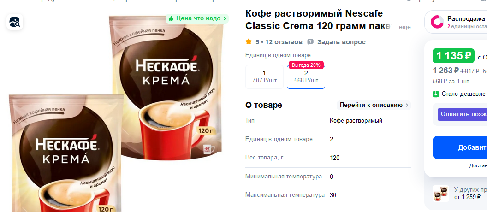The width and height of the screenshot is (487, 212).
Task: Click the purple 'Оплатить позже' button
Action: [462, 114]
